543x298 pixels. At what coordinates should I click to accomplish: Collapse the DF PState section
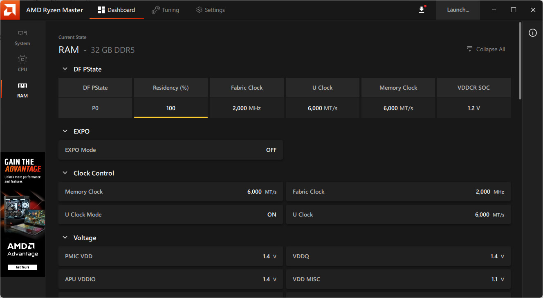(x=65, y=69)
